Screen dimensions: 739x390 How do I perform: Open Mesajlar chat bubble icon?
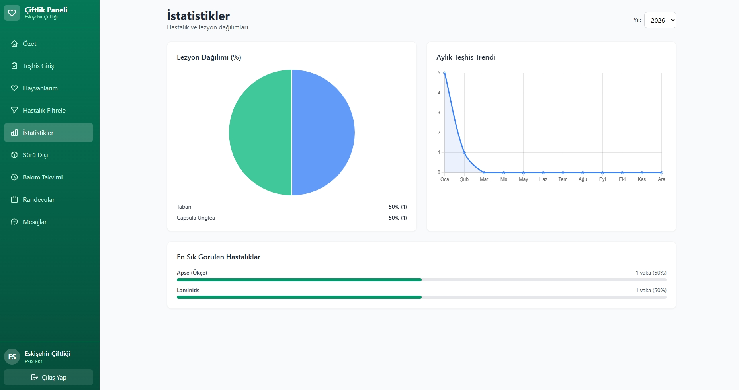pyautogui.click(x=14, y=222)
